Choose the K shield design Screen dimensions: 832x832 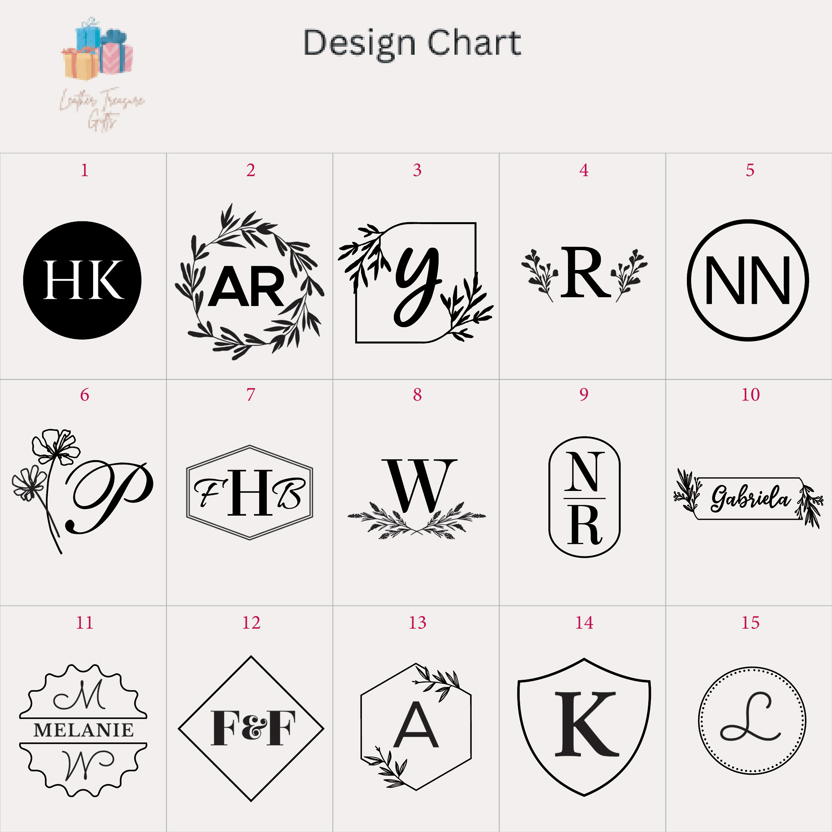(584, 727)
